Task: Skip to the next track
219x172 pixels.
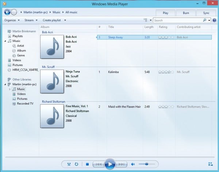Action: tap(121, 164)
